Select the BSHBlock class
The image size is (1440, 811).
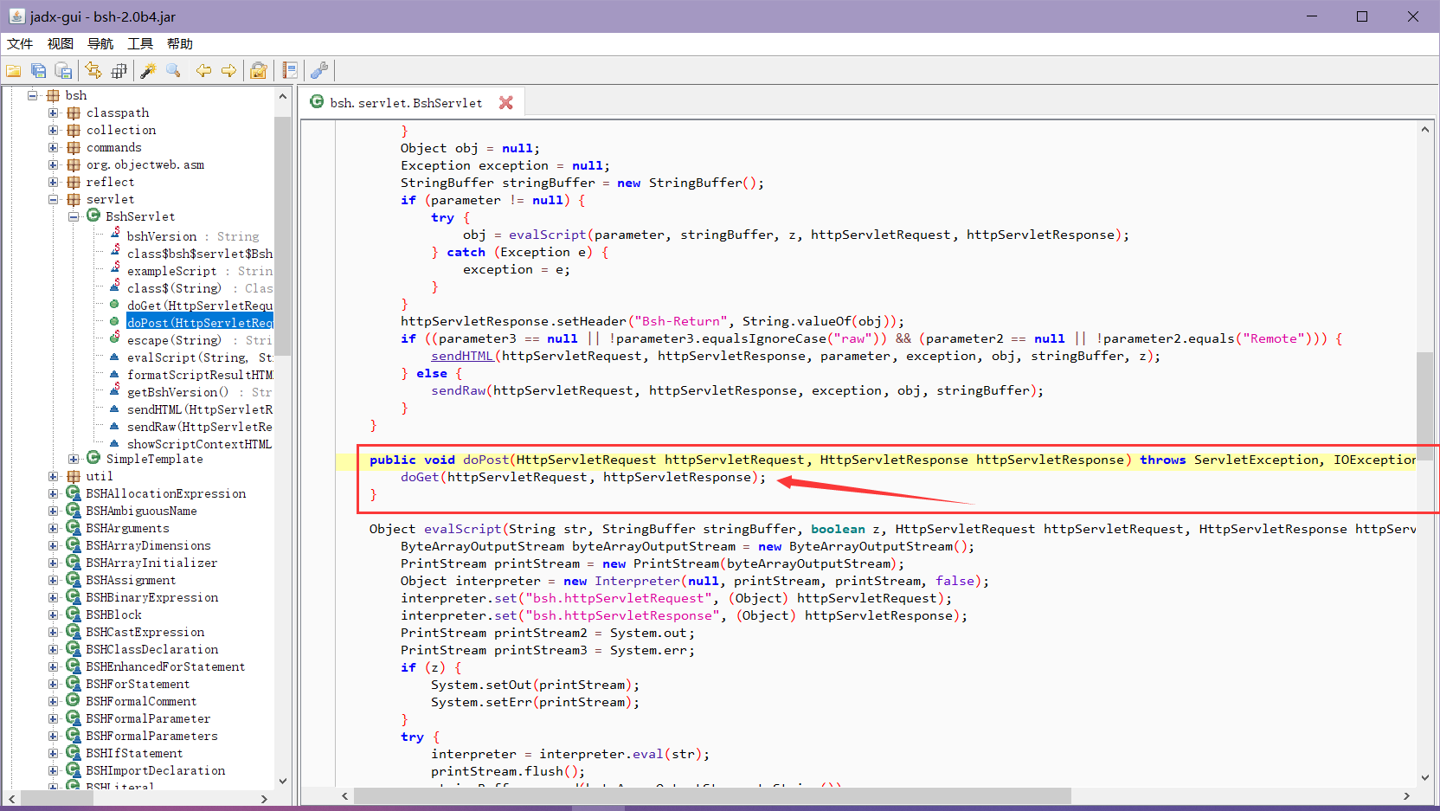click(113, 615)
